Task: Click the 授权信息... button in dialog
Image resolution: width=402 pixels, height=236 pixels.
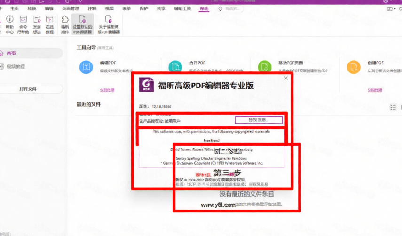Action: click(259, 120)
